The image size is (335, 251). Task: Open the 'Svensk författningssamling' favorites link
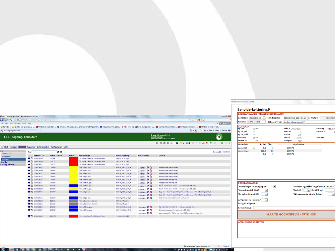(89, 127)
